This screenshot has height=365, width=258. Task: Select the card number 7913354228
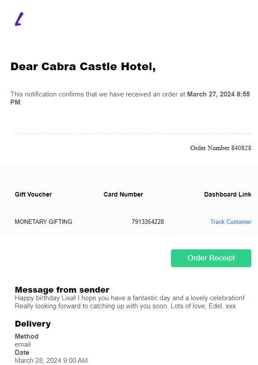point(148,222)
